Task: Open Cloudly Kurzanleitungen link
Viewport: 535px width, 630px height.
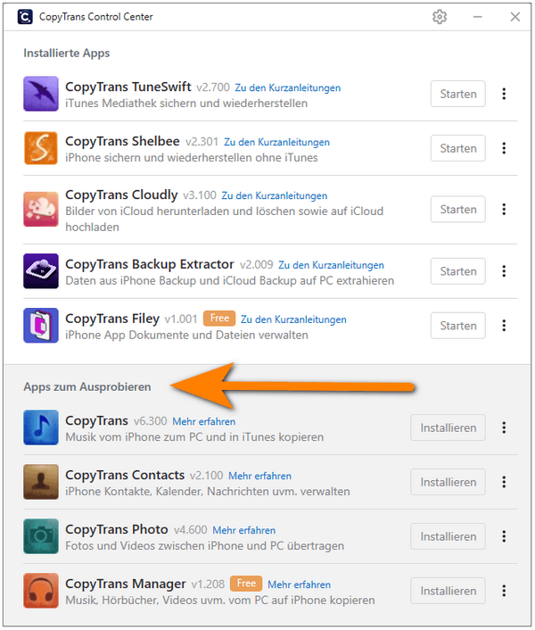Action: pos(275,195)
